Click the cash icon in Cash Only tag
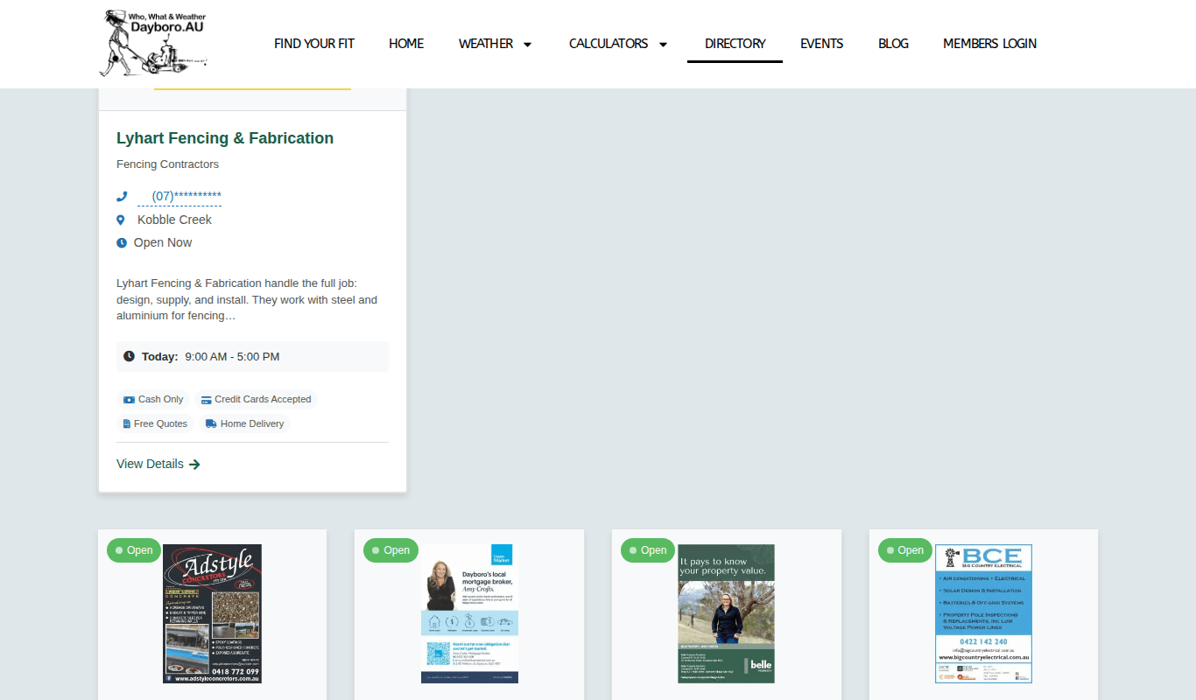The width and height of the screenshot is (1196, 700). (129, 399)
